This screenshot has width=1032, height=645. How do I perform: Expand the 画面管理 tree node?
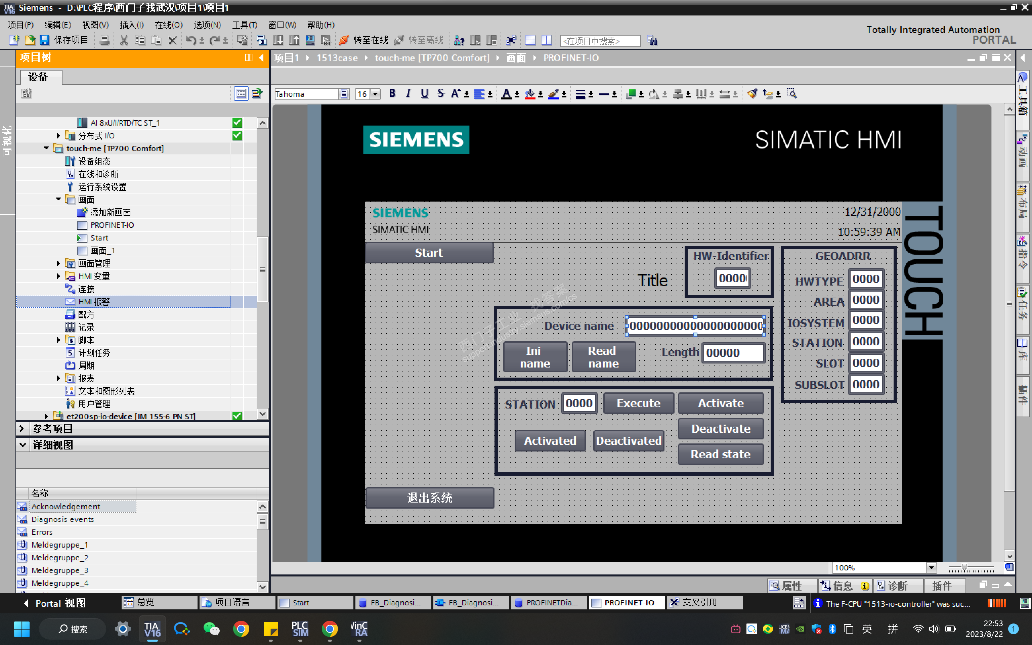[58, 264]
